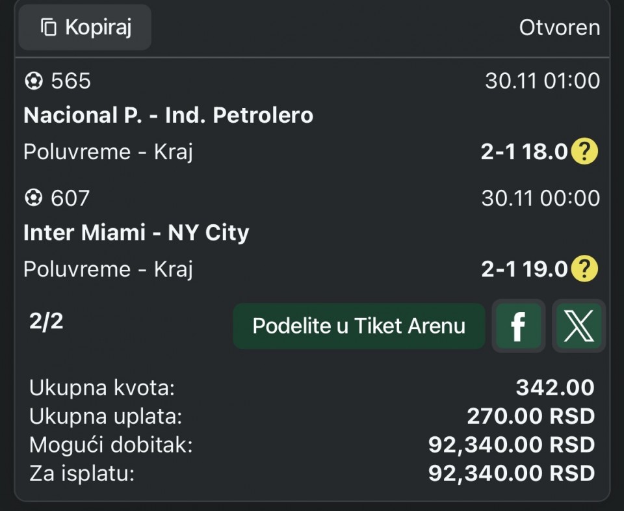Click soccer ball icon beside 565
This screenshot has height=511, width=624.
tap(33, 81)
